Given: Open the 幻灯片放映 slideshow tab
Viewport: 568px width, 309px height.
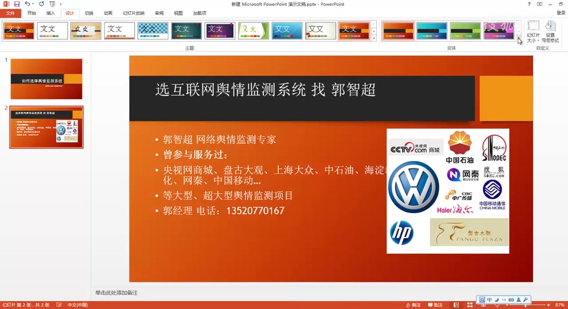Looking at the screenshot, I should (134, 14).
